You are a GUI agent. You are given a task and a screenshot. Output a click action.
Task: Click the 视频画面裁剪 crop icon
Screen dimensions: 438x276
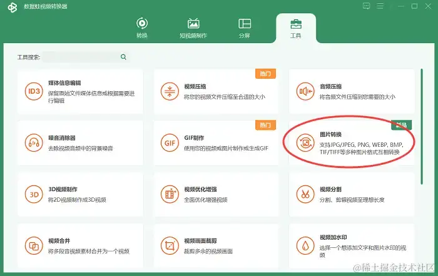tap(170, 246)
